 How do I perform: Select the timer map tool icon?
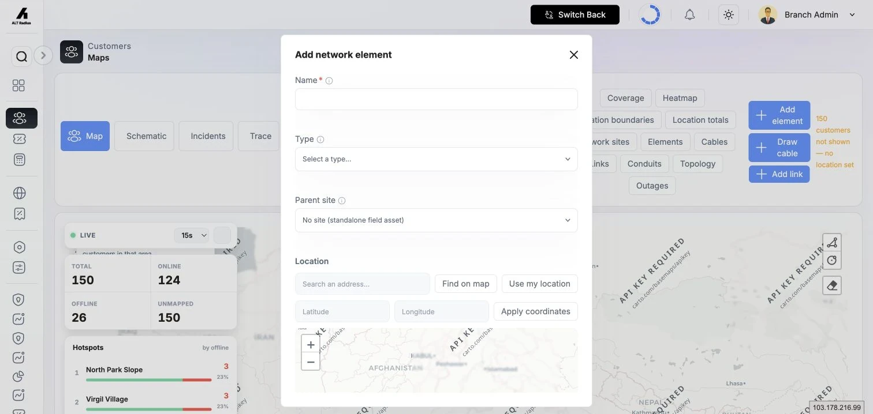click(832, 261)
